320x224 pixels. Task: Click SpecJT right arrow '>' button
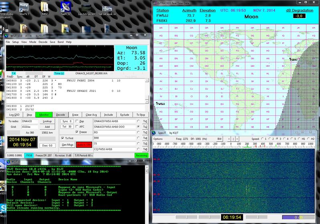[x=237, y=139]
